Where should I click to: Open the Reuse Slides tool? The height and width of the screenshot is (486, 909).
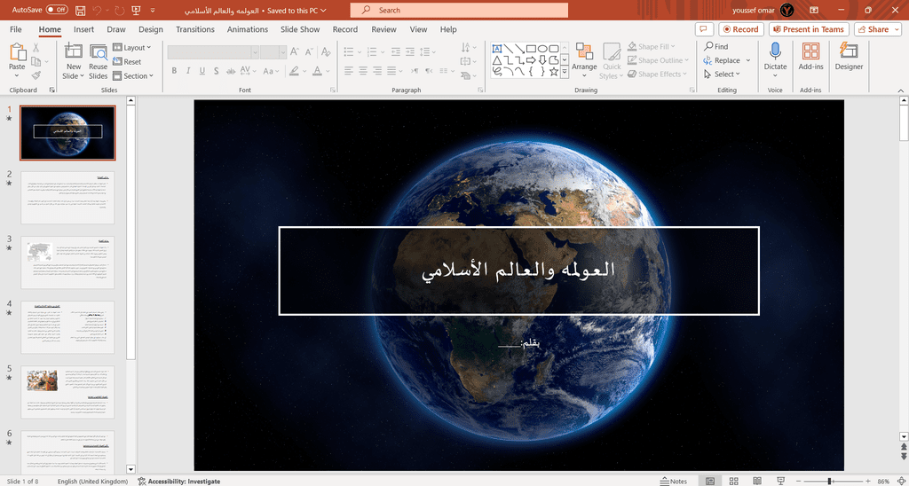pyautogui.click(x=98, y=61)
